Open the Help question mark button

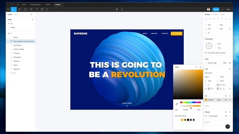[227, 127]
